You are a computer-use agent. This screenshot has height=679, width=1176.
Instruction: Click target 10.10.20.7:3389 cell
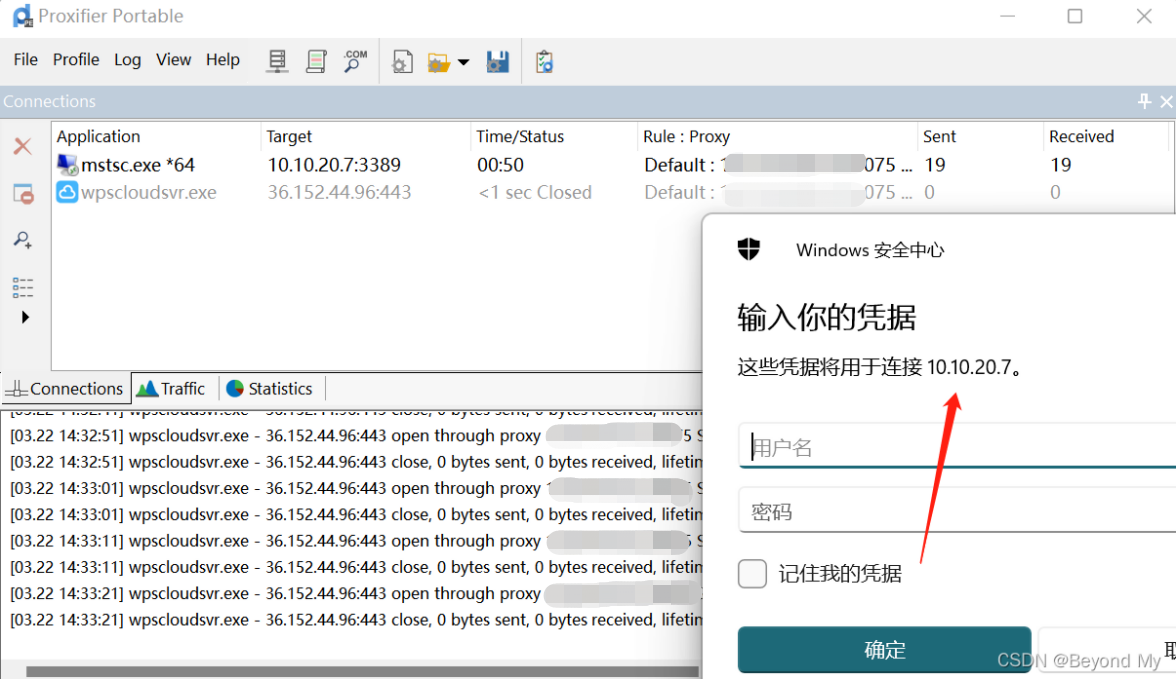334,164
